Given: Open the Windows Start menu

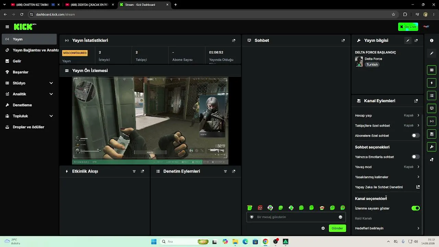Looking at the screenshot, I should tap(154, 242).
